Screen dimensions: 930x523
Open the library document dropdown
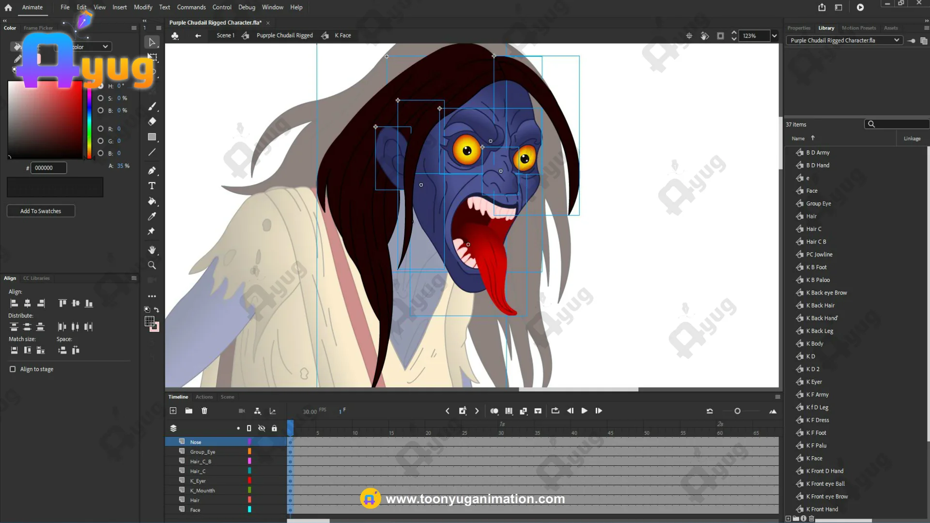pyautogui.click(x=896, y=40)
